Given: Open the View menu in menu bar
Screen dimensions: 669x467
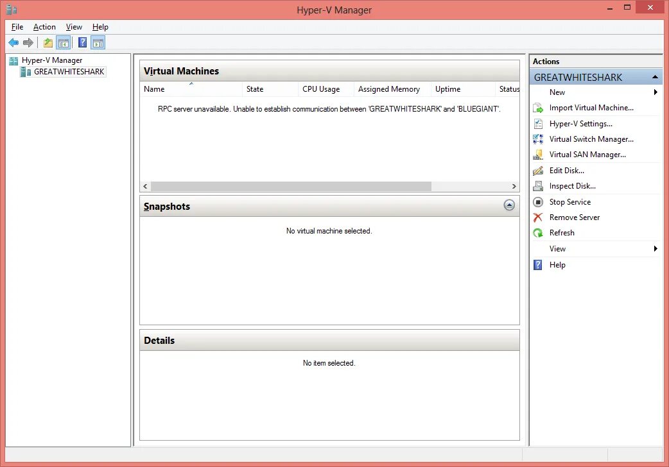Looking at the screenshot, I should pyautogui.click(x=74, y=27).
